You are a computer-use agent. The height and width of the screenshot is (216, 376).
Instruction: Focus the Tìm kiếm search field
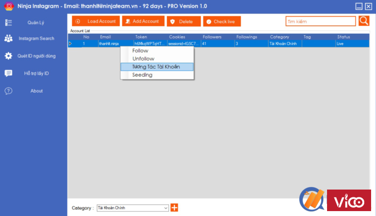point(321,22)
